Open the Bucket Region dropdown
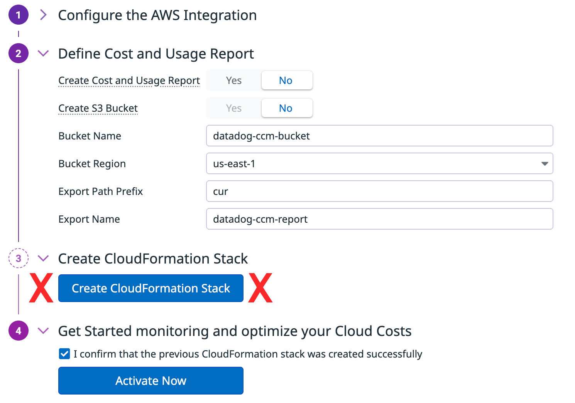The image size is (575, 403). 379,164
